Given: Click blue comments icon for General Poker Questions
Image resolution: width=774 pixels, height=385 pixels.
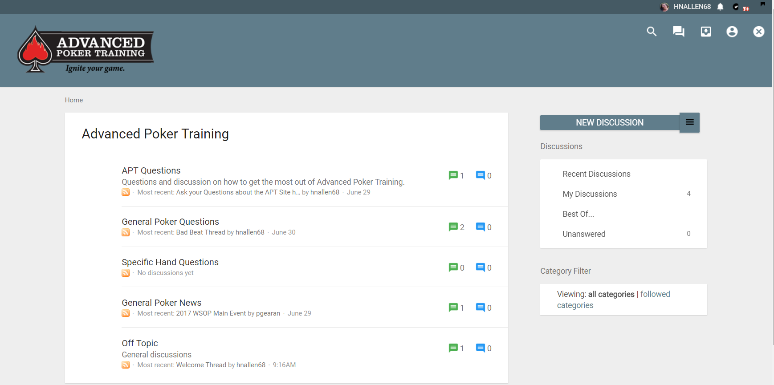Looking at the screenshot, I should coord(481,227).
